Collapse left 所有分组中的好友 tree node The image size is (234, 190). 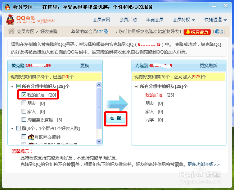pyautogui.click(x=12, y=86)
